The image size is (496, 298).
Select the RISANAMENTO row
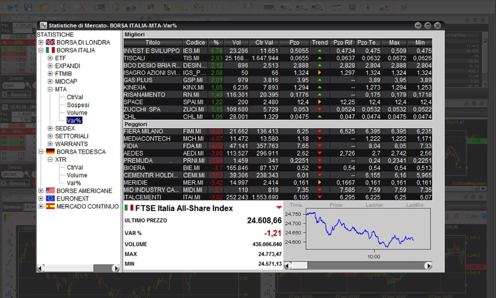coord(277,95)
